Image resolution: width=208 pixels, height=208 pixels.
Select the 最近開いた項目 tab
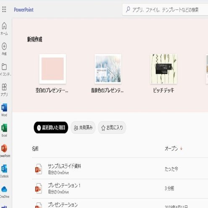pyautogui.click(x=51, y=127)
